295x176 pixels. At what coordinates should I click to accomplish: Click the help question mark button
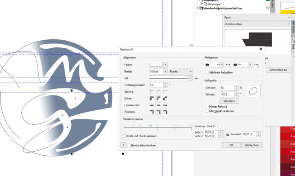coord(123,145)
